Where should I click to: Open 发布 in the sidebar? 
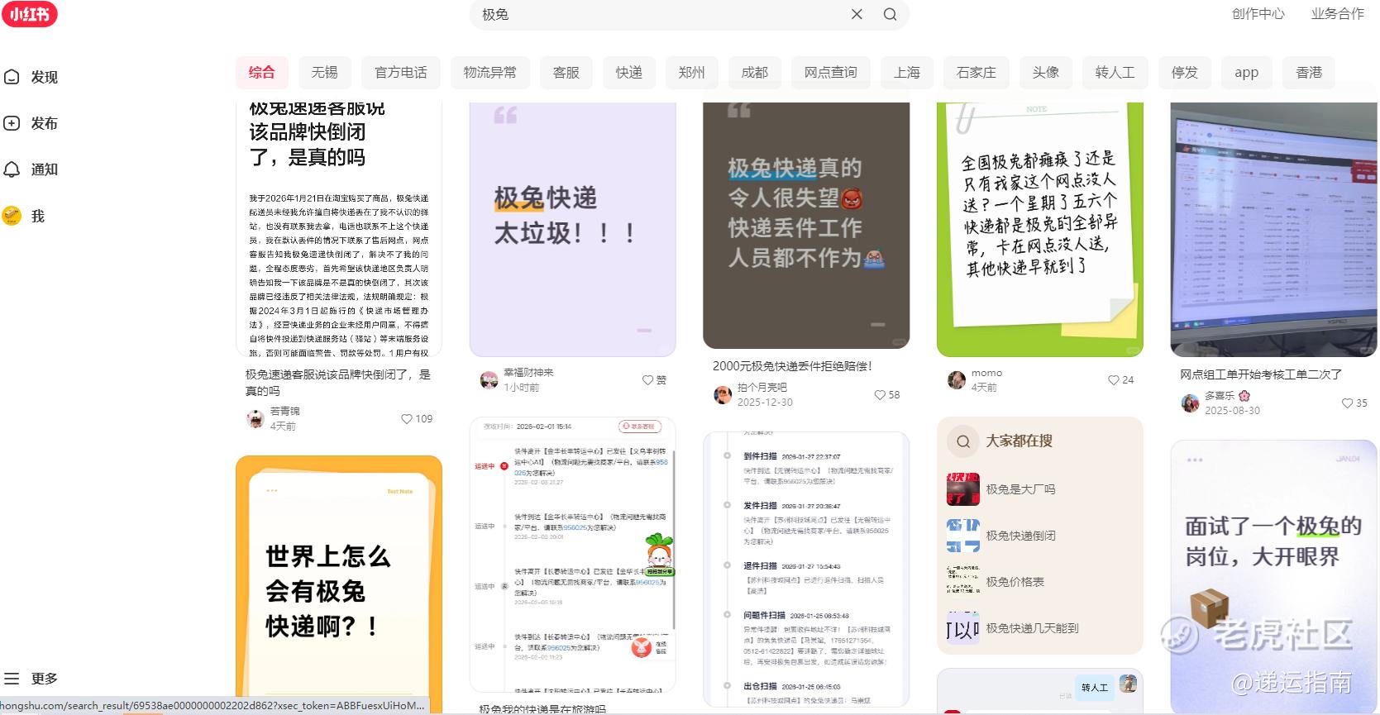click(x=31, y=123)
